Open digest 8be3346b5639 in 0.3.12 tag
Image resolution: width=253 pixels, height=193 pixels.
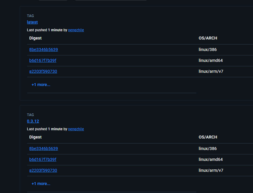pyautogui.click(x=44, y=149)
